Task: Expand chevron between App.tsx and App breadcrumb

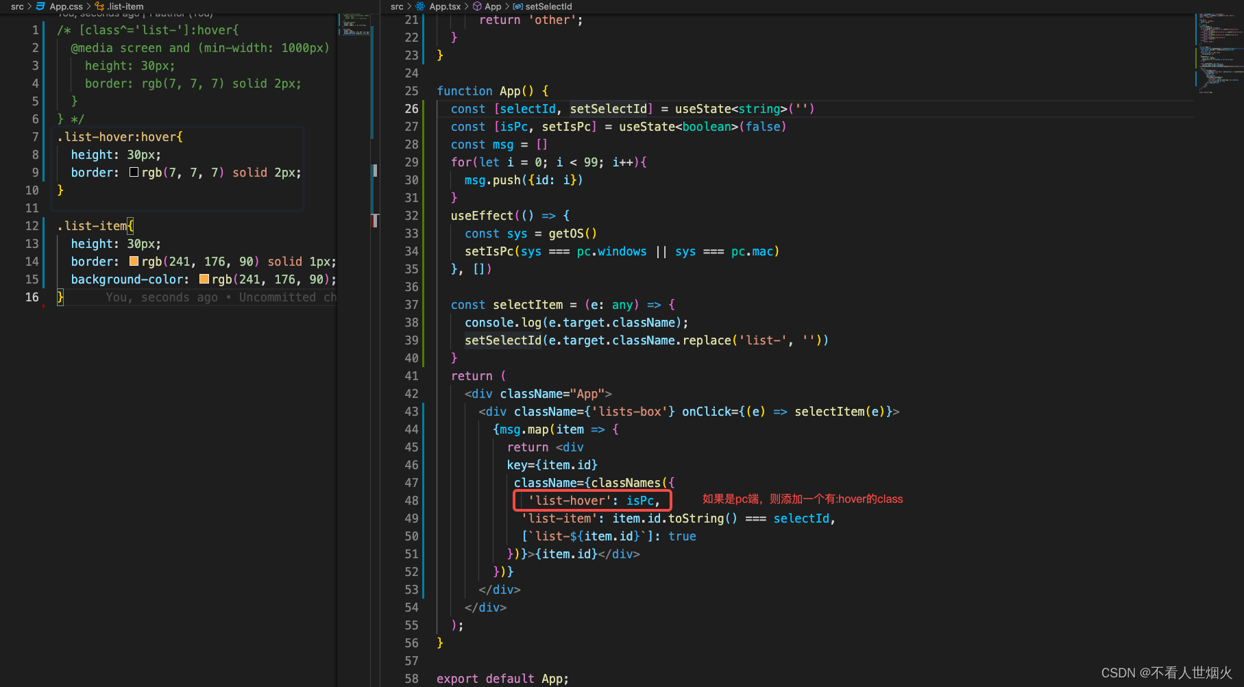Action: [467, 6]
